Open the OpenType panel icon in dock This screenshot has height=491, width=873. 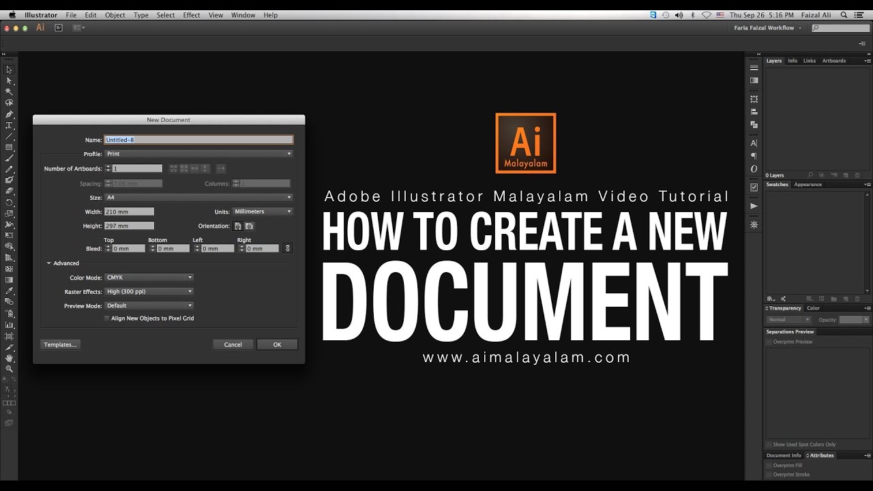point(754,168)
